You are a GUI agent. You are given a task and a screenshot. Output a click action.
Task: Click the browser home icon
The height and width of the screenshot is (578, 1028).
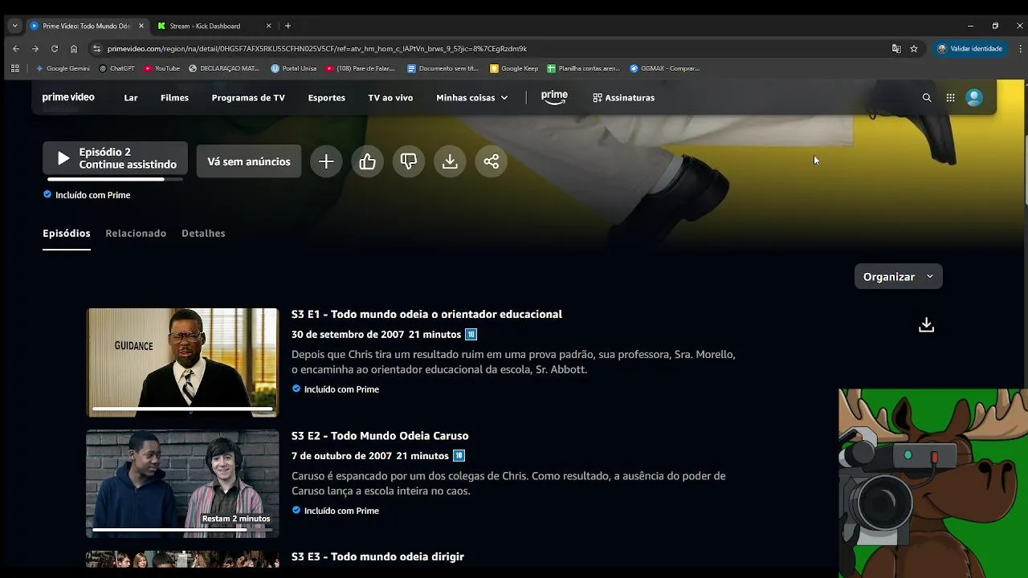74,48
